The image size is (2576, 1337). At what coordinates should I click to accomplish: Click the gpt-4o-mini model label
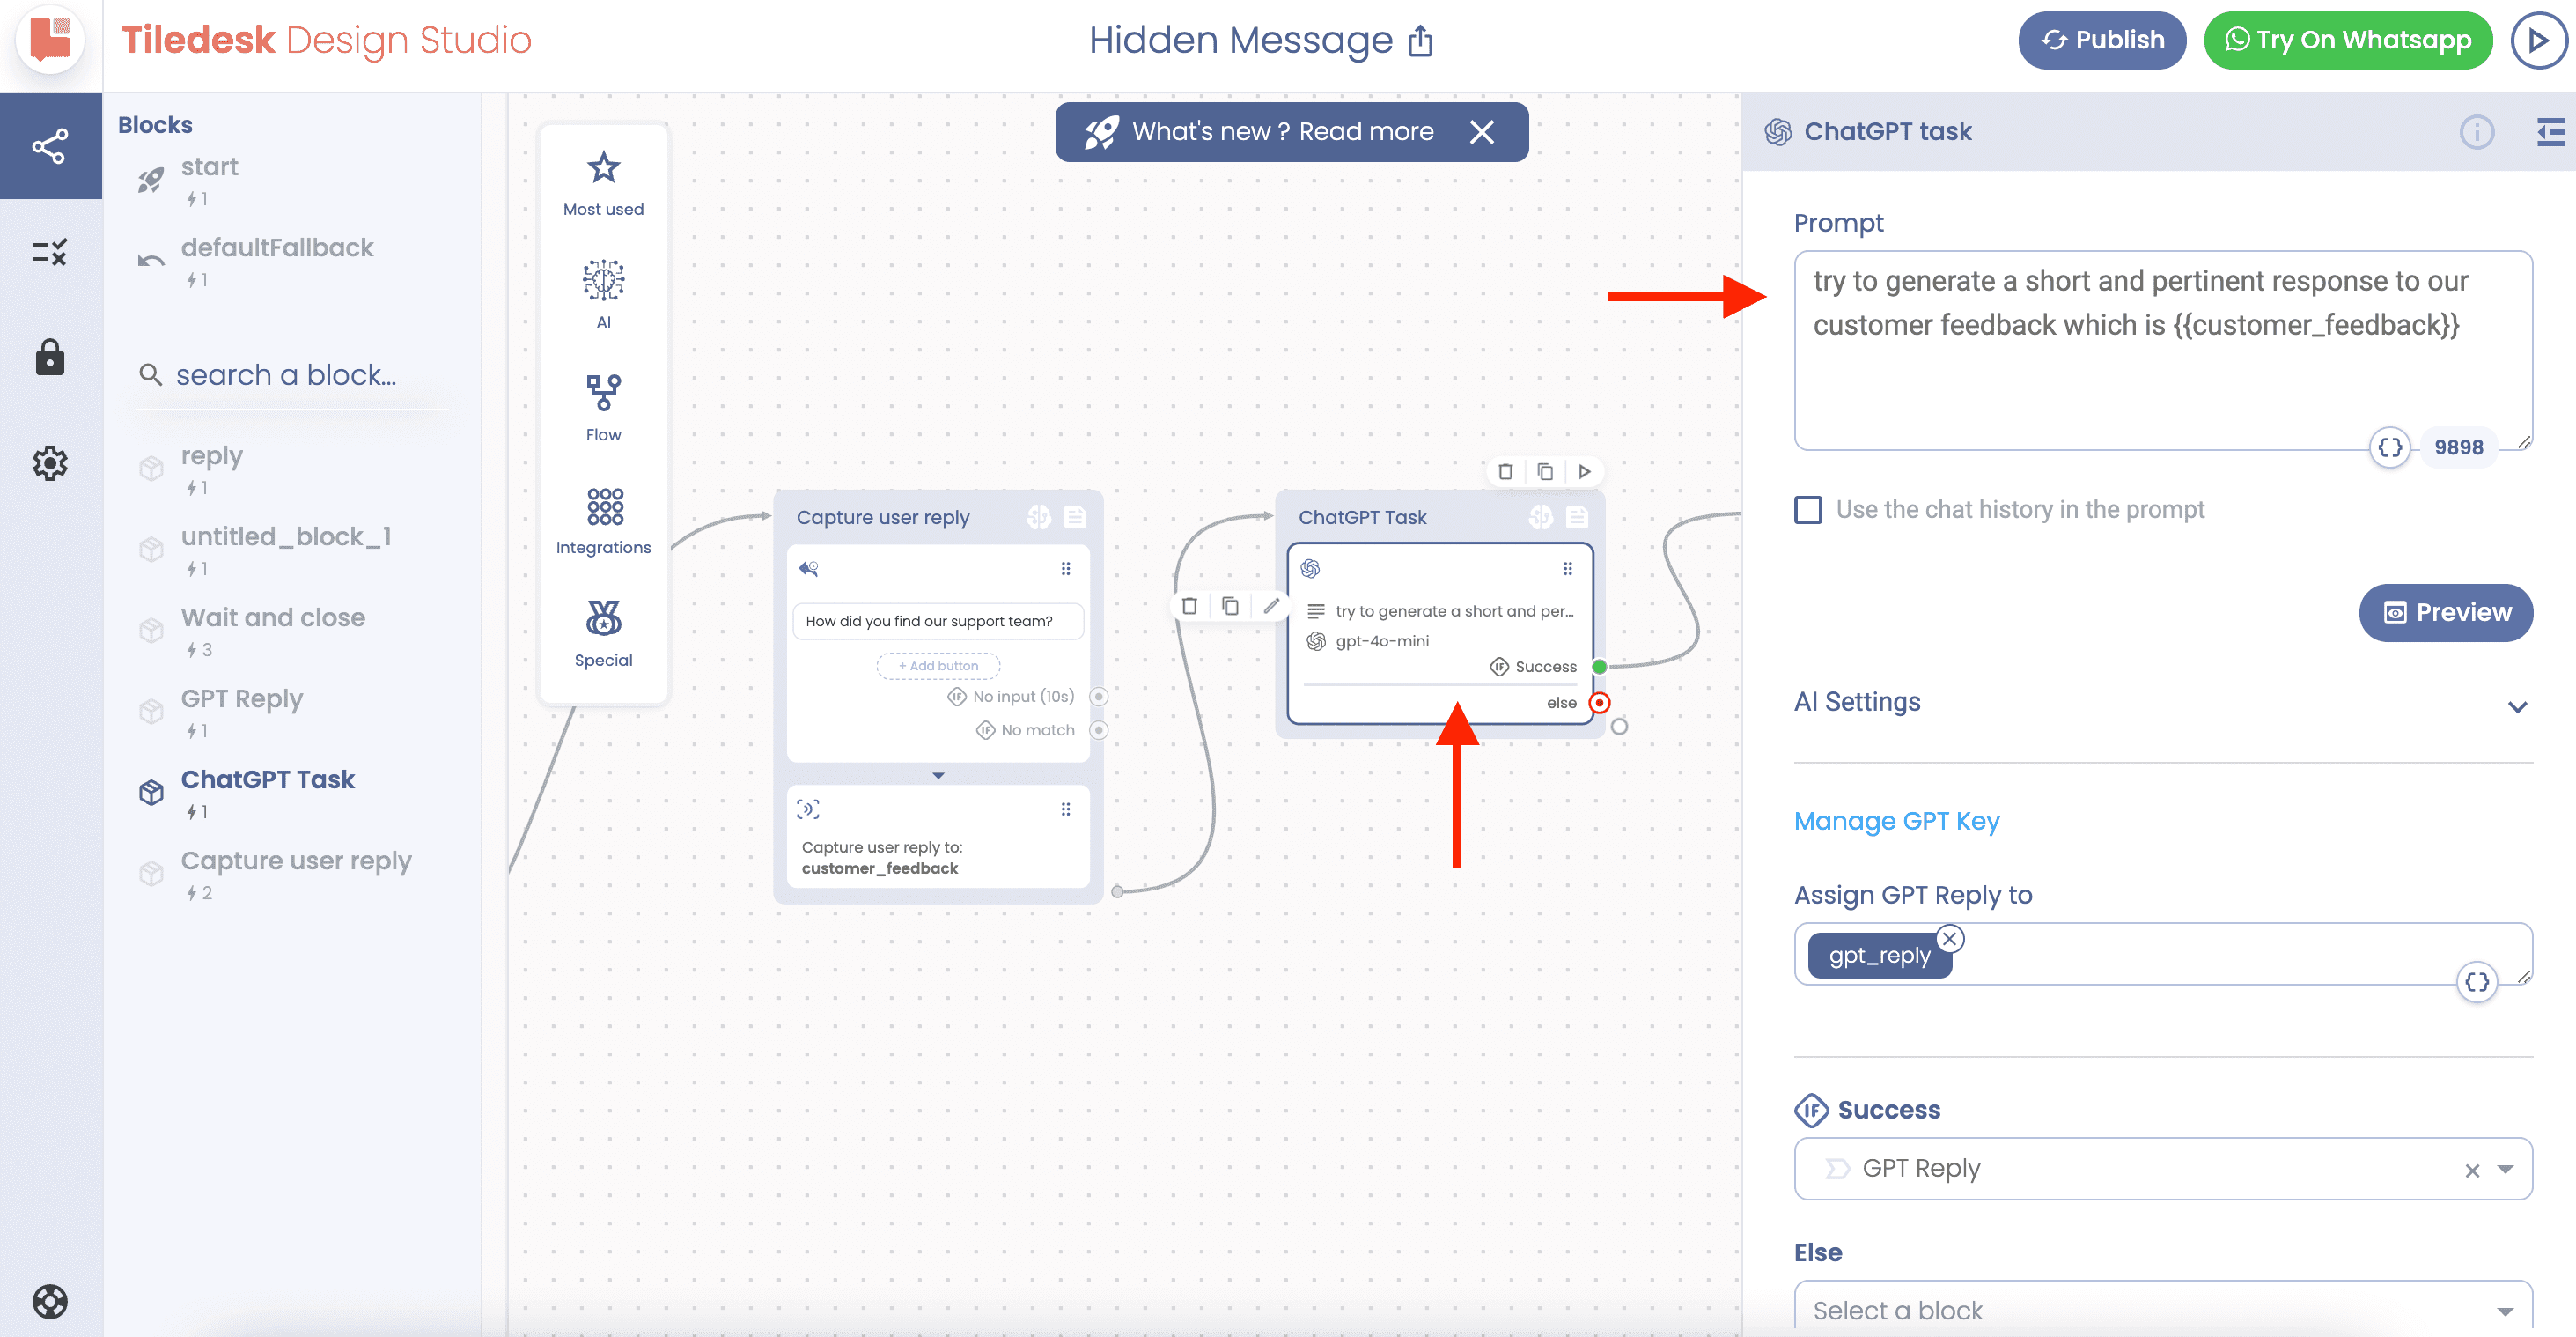point(1382,641)
